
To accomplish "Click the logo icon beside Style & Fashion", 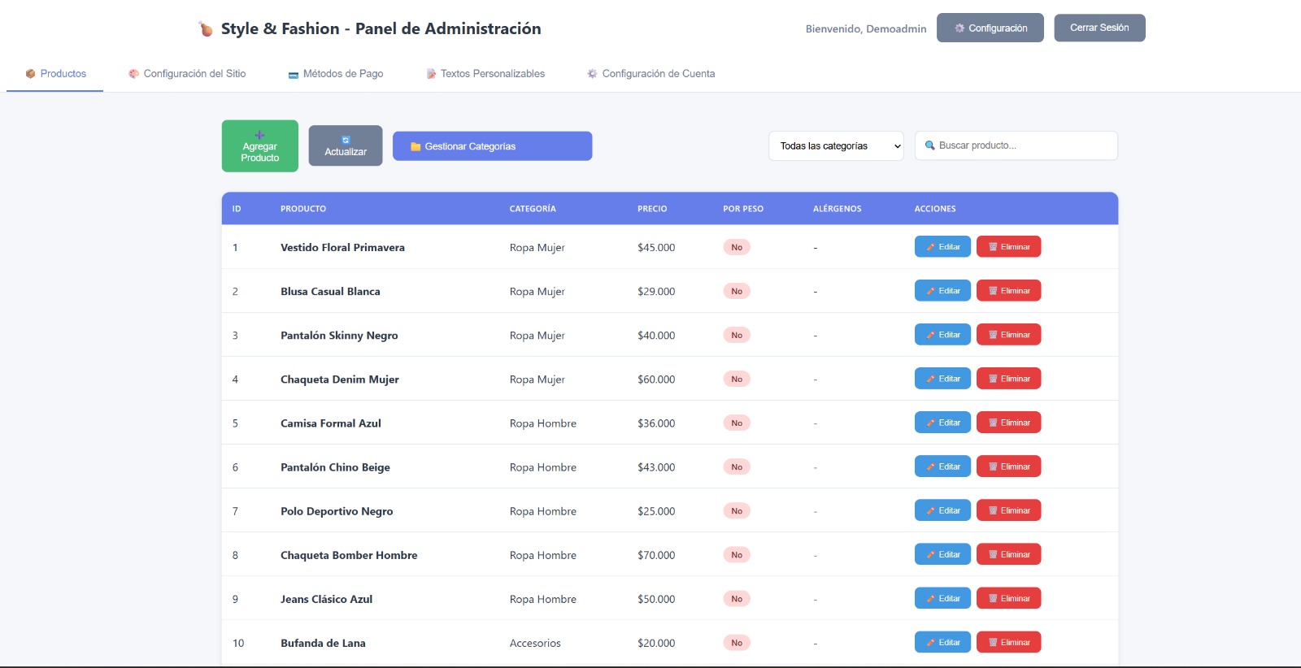I will pos(206,29).
